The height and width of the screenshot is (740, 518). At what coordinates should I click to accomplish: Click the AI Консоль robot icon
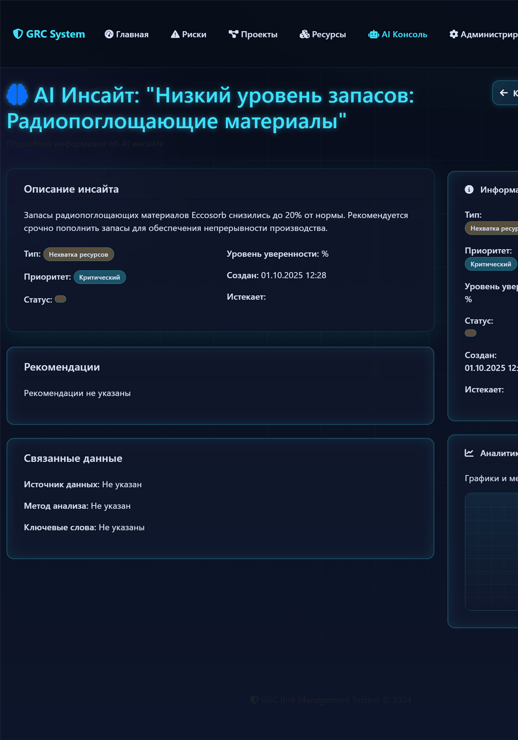(x=373, y=34)
